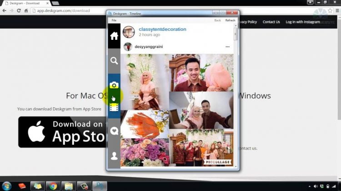Open Contact Us link on webpage
Image resolution: width=341 pixels, height=191 pixels.
pos(271,22)
